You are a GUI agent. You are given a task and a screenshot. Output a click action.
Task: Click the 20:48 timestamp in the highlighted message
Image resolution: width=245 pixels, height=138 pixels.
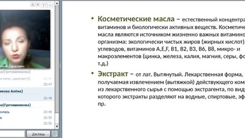(47, 98)
